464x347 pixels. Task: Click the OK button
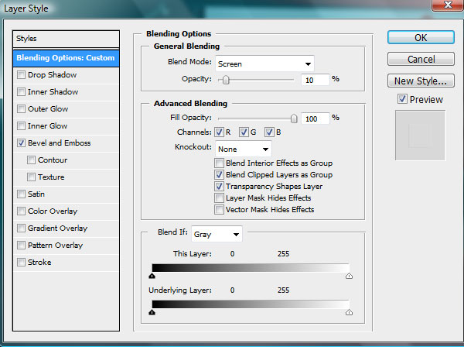tap(421, 38)
